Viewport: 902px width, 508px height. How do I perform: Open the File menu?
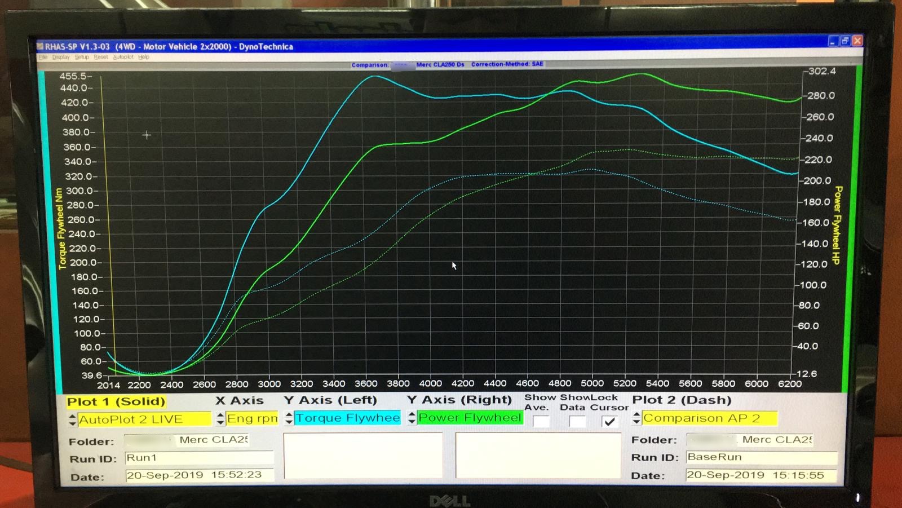point(43,57)
